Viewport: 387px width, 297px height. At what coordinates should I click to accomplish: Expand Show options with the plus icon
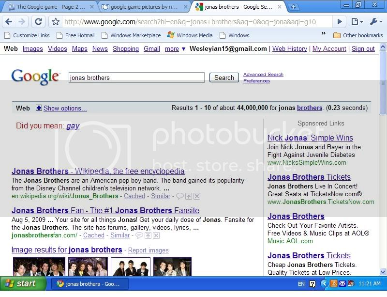point(39,108)
